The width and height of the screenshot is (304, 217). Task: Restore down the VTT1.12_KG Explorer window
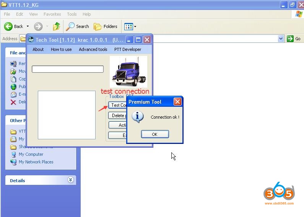(293, 5)
